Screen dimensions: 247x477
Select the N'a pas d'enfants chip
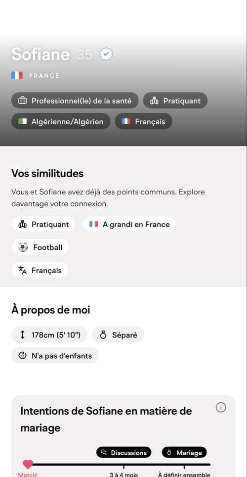(55, 355)
